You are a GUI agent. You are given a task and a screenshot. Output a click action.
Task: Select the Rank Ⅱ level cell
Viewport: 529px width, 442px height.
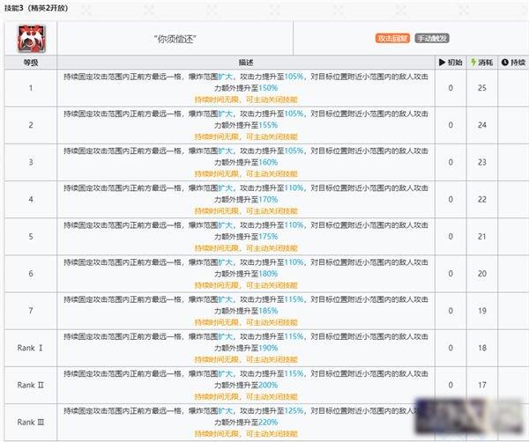pyautogui.click(x=31, y=385)
